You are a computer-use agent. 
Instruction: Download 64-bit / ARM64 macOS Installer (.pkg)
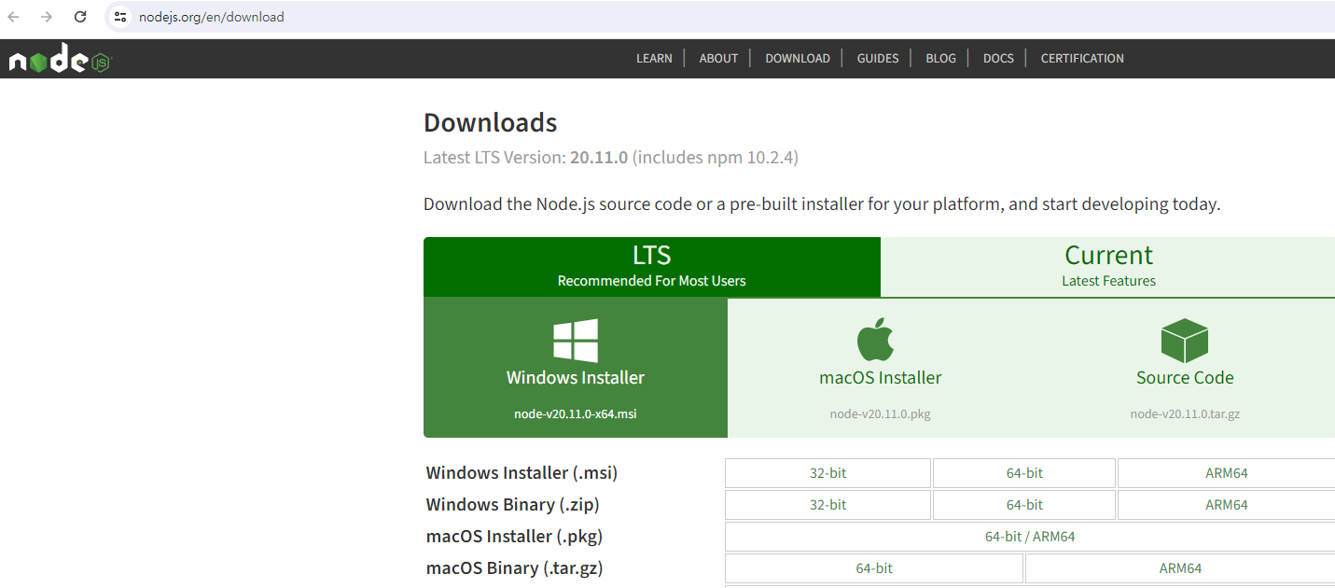click(1030, 537)
